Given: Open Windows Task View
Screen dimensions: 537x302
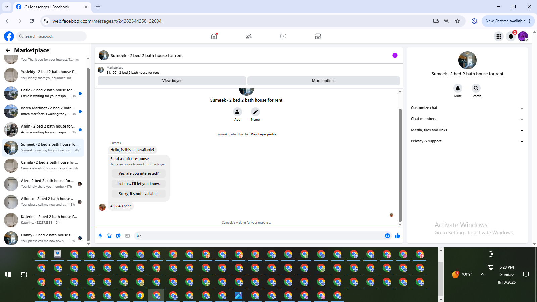Looking at the screenshot, I should (x=24, y=274).
